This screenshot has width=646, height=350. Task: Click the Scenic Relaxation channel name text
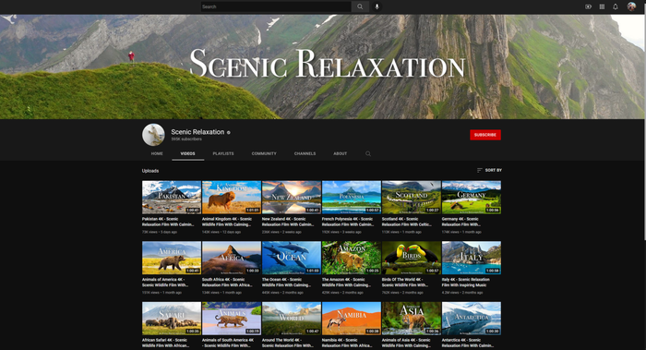(x=197, y=132)
